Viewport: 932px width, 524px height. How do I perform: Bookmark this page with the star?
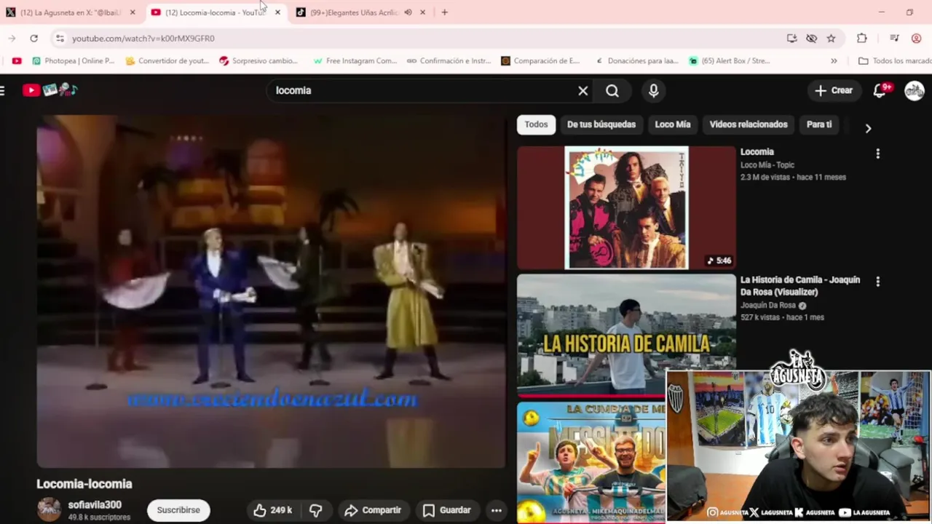(831, 38)
